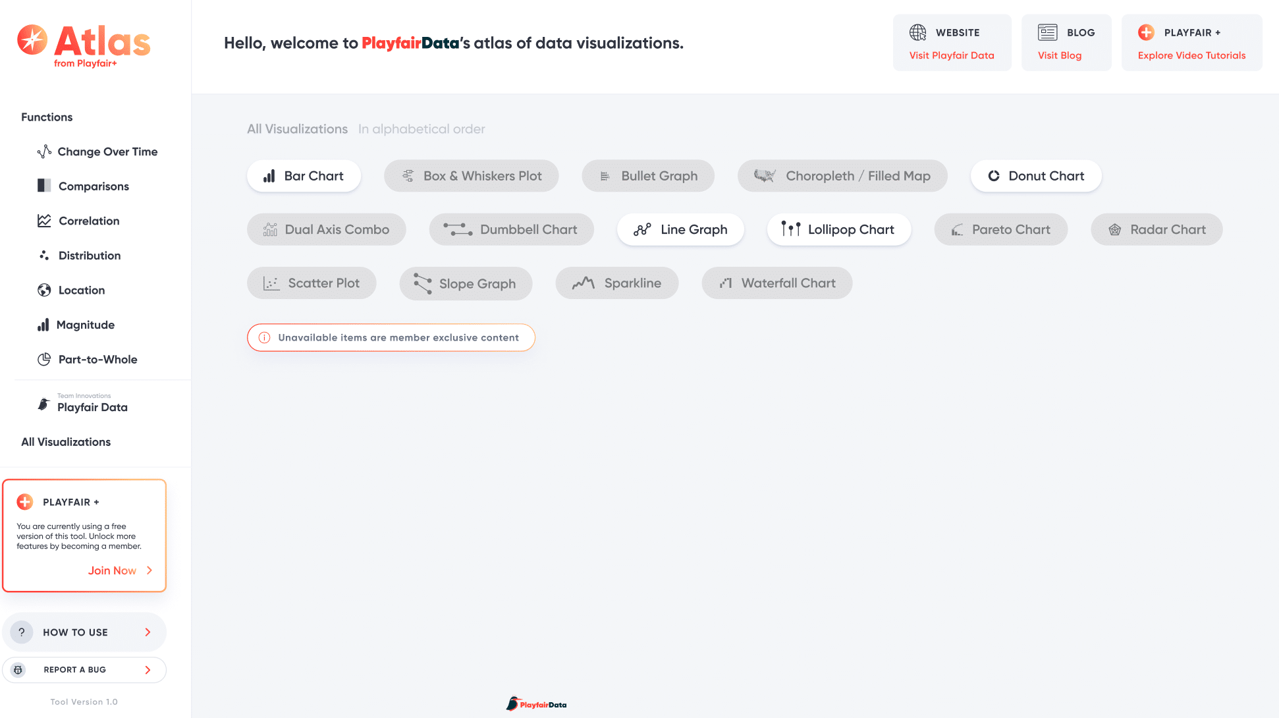The image size is (1279, 718).
Task: Click the orange plus icon in top Playfair+ card
Action: coord(1147,32)
